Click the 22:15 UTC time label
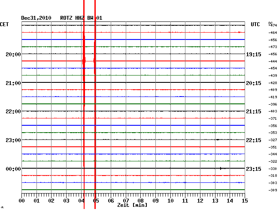 [254, 140]
